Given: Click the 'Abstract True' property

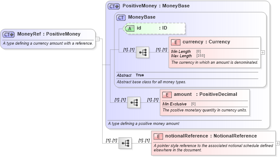Looking at the screenshot, I should (130, 75).
